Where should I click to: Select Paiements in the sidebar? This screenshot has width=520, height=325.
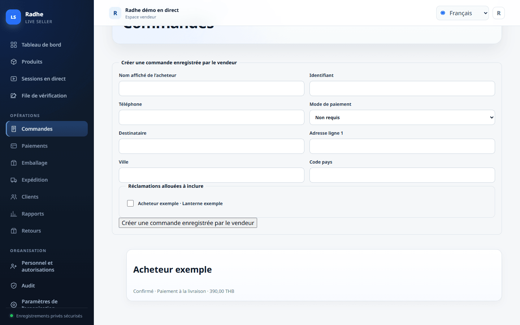coord(47,146)
